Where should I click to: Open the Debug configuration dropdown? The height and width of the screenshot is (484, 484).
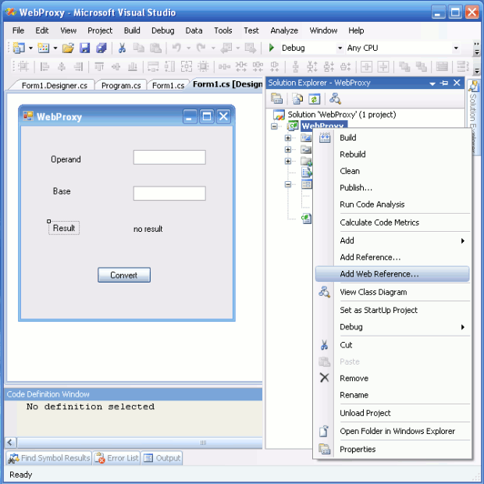pos(340,48)
